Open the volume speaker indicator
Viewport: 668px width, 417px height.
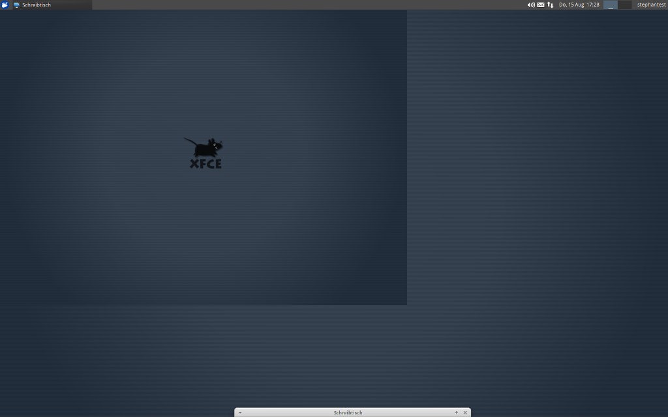point(531,5)
